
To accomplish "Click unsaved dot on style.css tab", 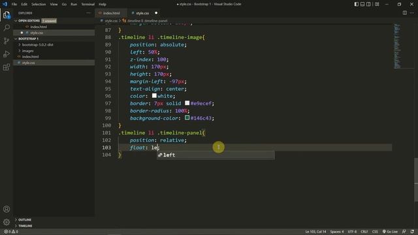I will [156, 13].
